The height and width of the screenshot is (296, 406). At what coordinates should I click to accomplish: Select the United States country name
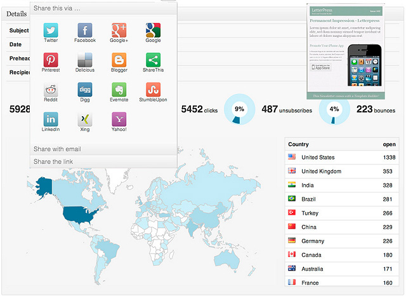[x=318, y=158]
